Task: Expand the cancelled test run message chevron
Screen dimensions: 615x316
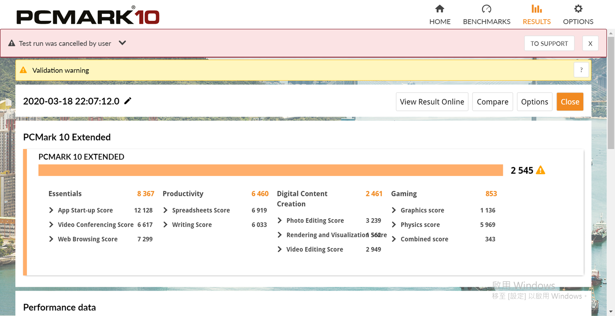Action: (122, 43)
